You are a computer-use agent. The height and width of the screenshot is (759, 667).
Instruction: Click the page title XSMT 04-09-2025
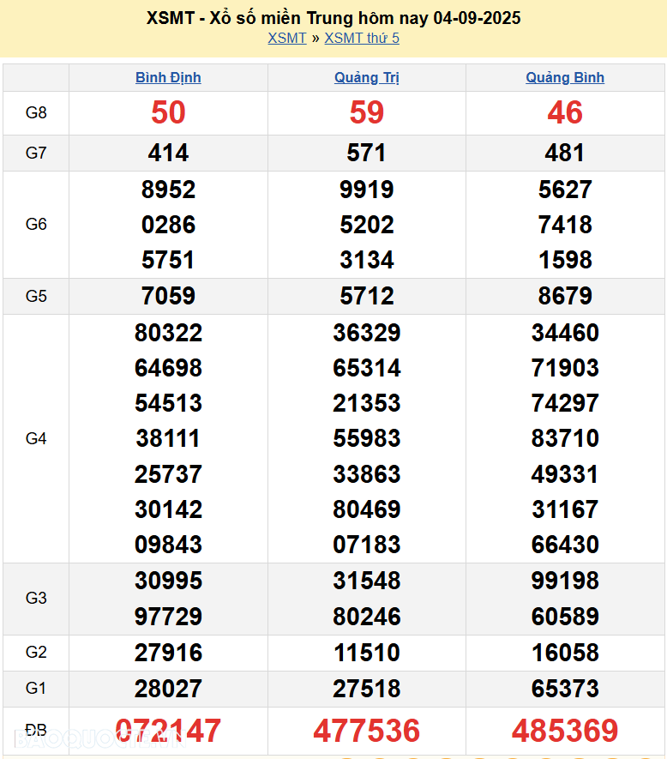click(333, 18)
